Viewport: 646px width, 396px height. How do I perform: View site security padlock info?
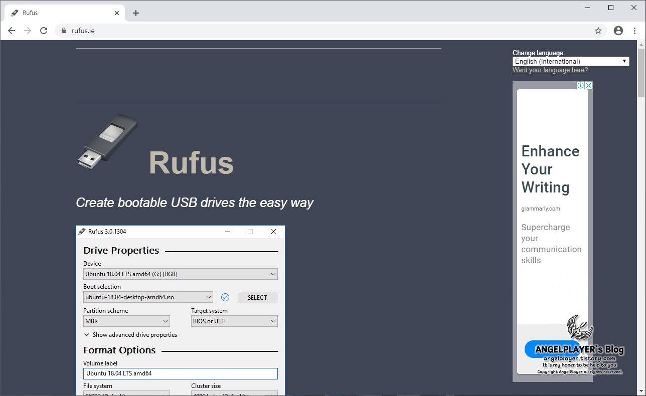[x=63, y=31]
